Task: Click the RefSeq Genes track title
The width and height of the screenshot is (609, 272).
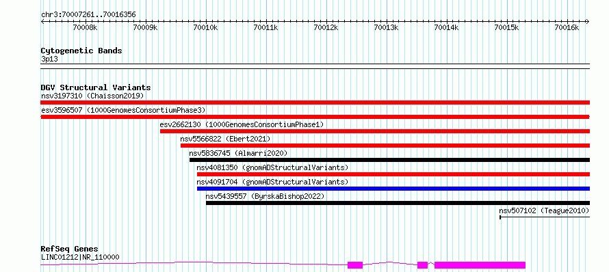Action: pyautogui.click(x=70, y=249)
